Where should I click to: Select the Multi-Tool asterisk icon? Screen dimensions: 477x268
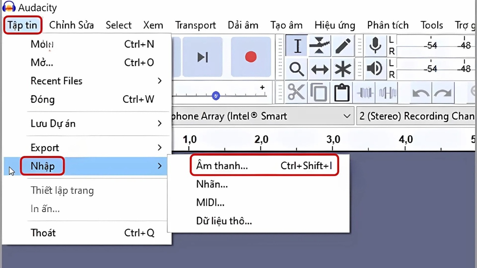click(x=343, y=69)
